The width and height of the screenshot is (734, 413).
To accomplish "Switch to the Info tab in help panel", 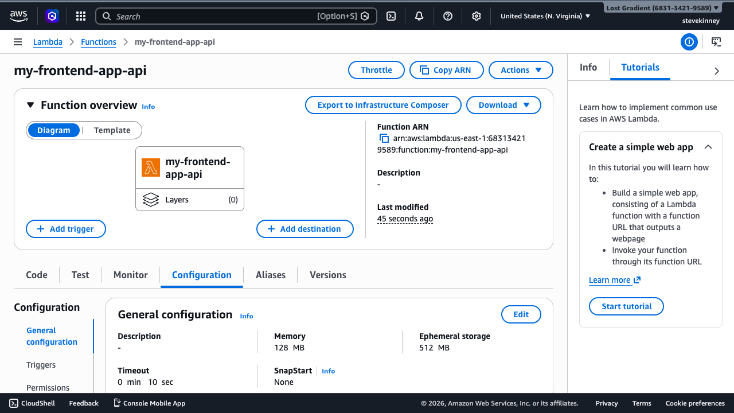I will coord(588,67).
